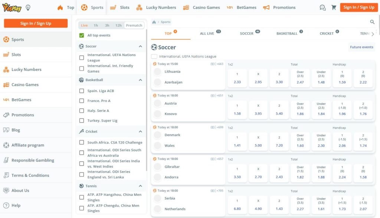The width and height of the screenshot is (380, 218).
Task: Open stats icon for Lithuania vs Azerbaijan
Action: tap(213, 64)
